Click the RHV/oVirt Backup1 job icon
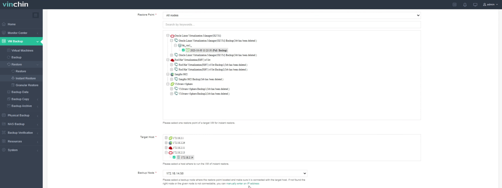This screenshot has height=188, width=502. [176, 65]
